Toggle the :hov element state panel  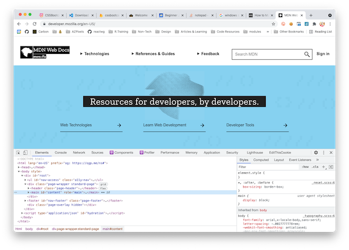(x=305, y=167)
